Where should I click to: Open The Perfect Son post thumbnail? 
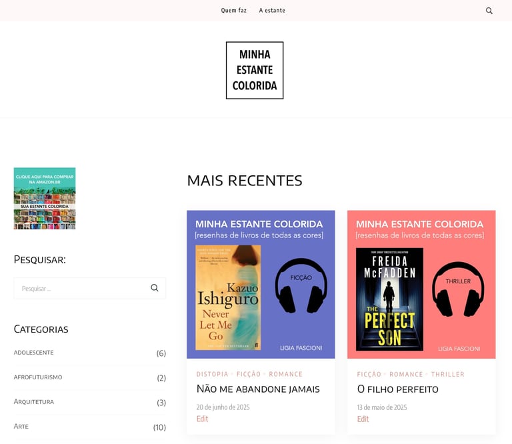click(421, 285)
